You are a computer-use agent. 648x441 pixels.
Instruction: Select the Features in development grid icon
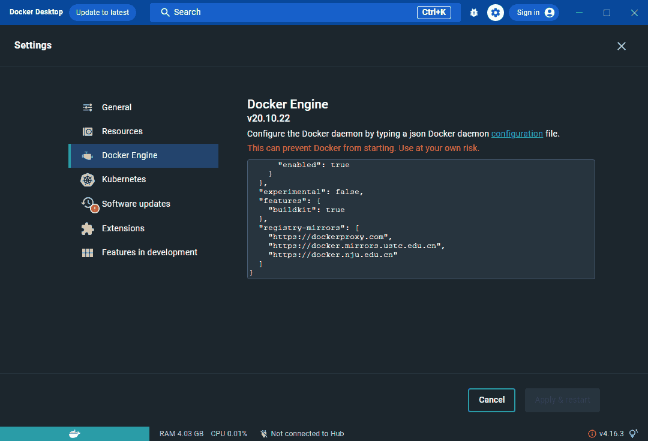(87, 252)
